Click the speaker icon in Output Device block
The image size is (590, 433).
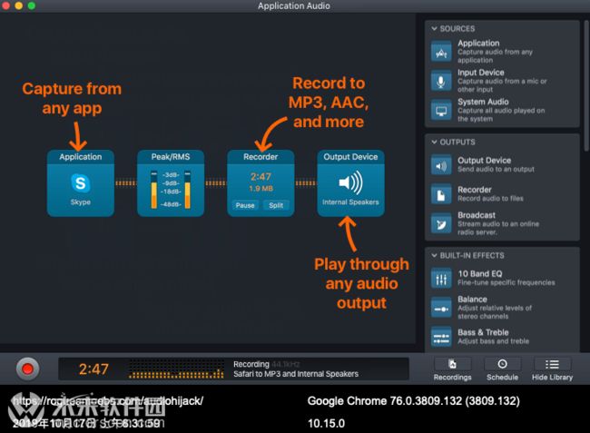click(x=350, y=182)
